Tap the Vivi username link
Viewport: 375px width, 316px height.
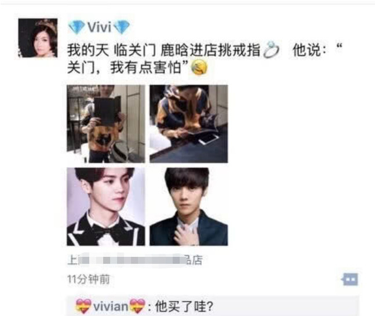[x=99, y=27]
